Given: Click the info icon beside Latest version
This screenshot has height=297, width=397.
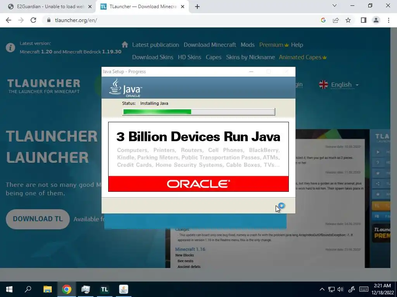Looking at the screenshot, I should pos(10,48).
